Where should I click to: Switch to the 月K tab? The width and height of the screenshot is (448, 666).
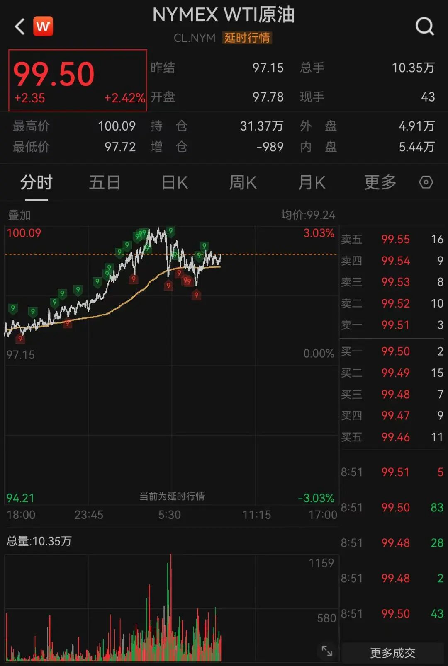tap(312, 182)
